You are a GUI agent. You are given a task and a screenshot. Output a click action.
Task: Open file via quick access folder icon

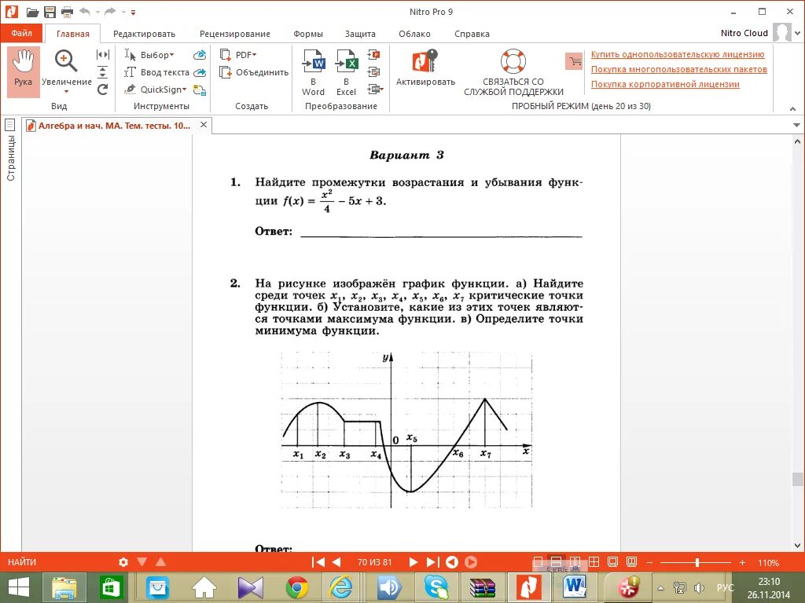[32, 12]
